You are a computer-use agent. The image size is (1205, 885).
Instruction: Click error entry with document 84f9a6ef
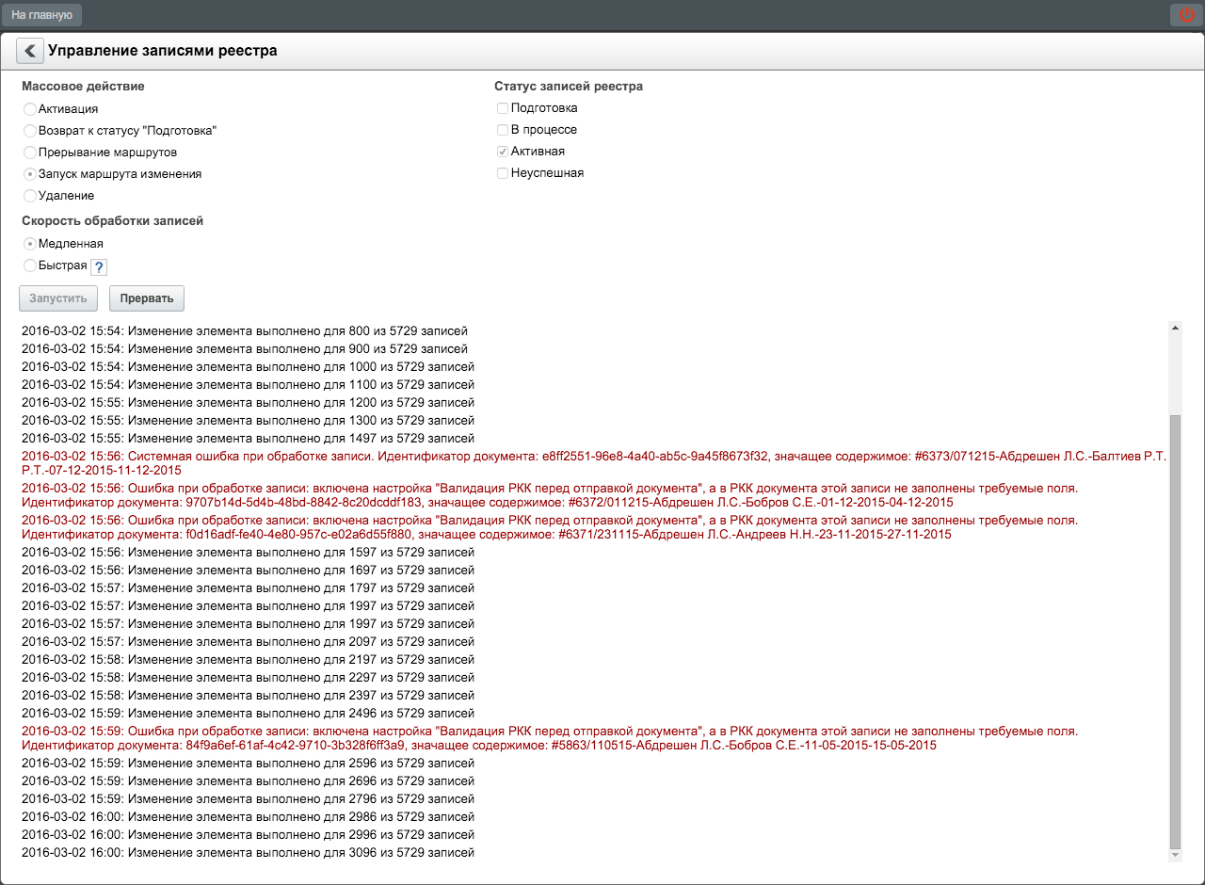click(550, 738)
